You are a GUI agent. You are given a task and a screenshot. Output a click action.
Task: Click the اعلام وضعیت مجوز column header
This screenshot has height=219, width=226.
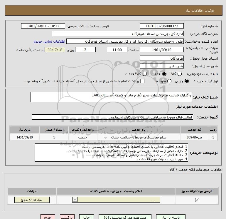pyautogui.click(x=116, y=191)
